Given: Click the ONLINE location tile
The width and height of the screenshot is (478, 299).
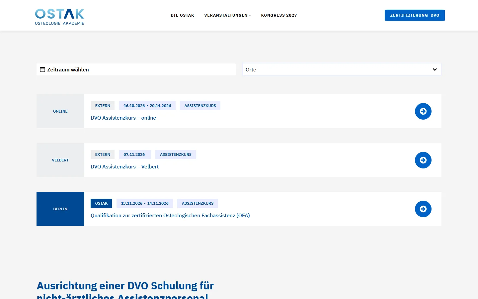Looking at the screenshot, I should [x=60, y=111].
